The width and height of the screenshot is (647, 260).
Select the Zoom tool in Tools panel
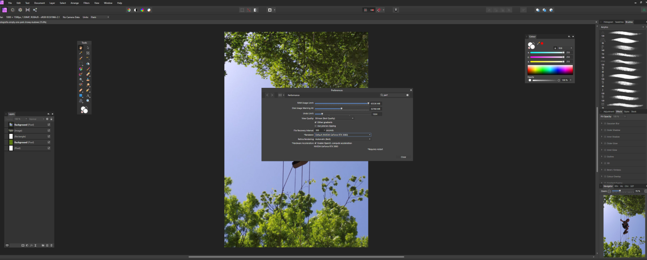click(x=88, y=101)
